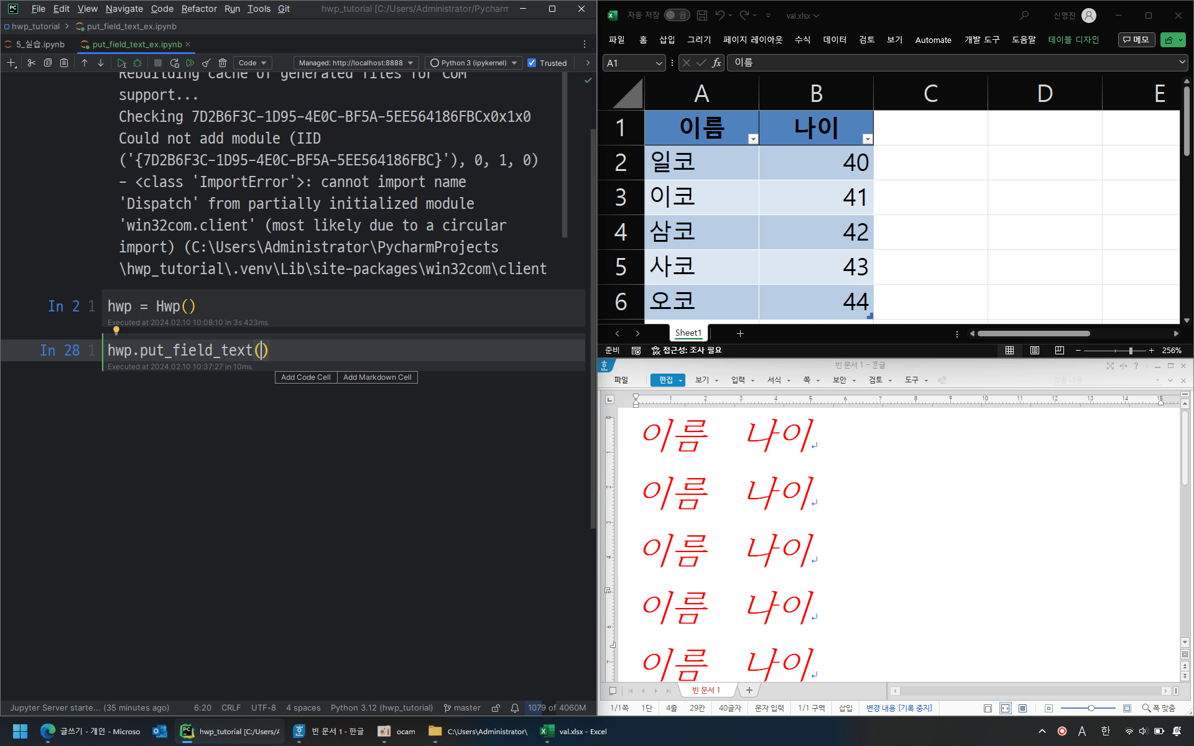This screenshot has height=746, width=1194.
Task: Click Add Code Cell button
Action: point(305,377)
